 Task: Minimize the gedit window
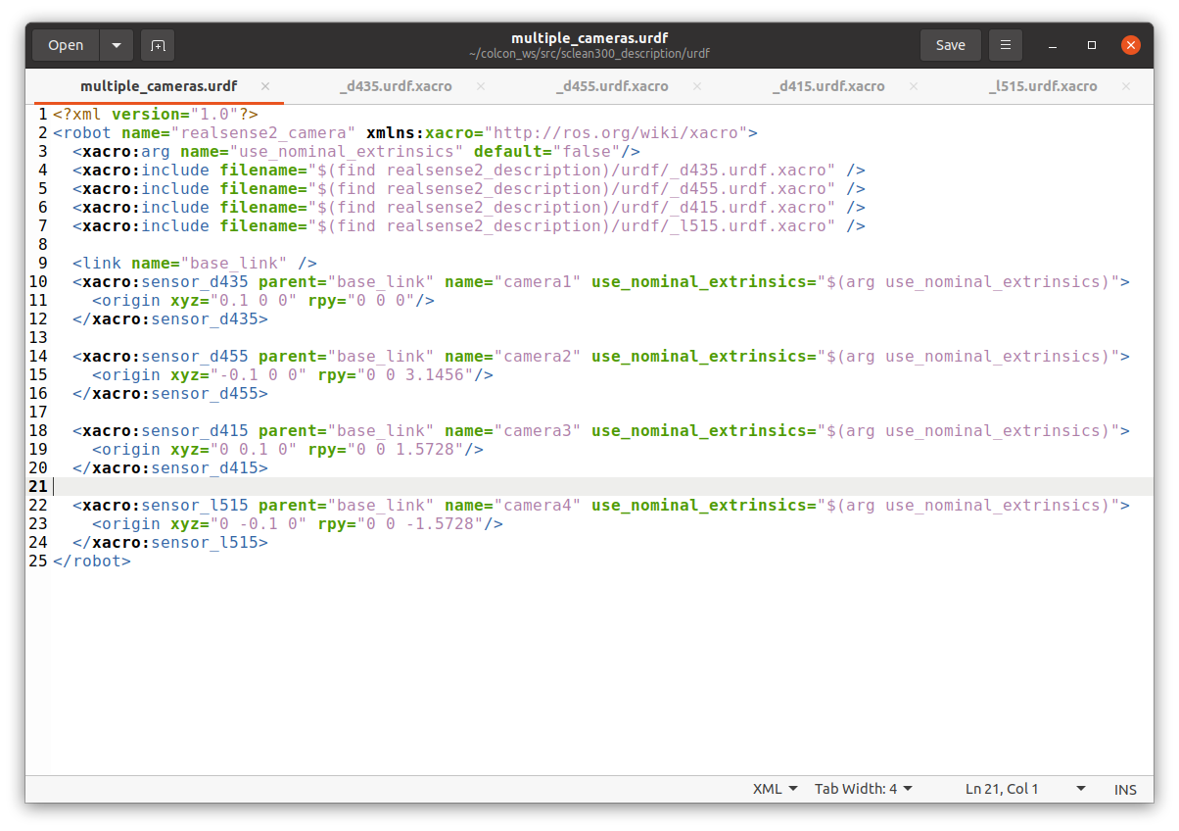pos(1052,45)
